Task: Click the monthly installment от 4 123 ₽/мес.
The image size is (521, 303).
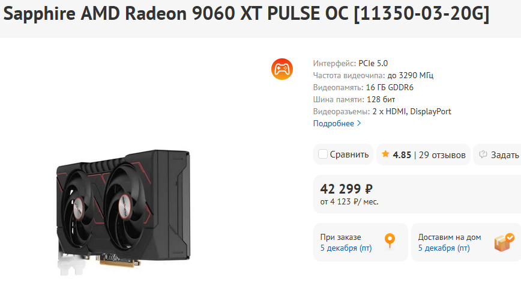Action: click(x=349, y=202)
